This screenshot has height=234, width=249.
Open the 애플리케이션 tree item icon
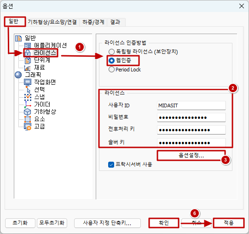pyautogui.click(x=28, y=45)
